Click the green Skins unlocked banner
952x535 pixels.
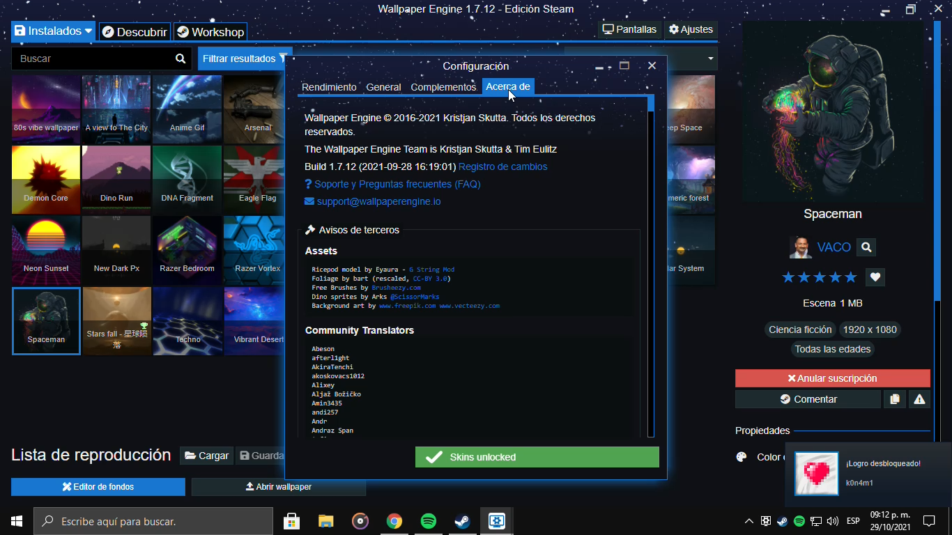pos(537,457)
